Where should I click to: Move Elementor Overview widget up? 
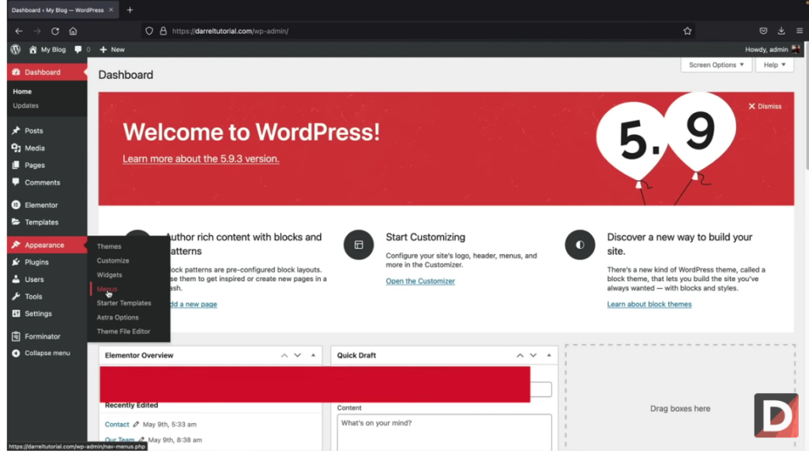click(284, 355)
